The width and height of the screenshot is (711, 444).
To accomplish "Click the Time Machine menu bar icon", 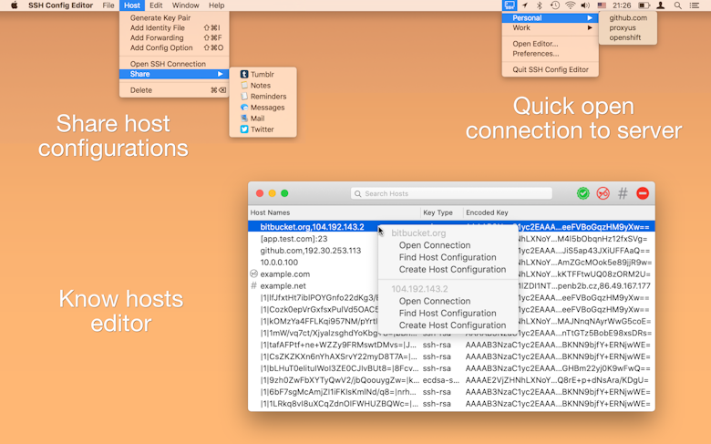I will click(554, 5).
